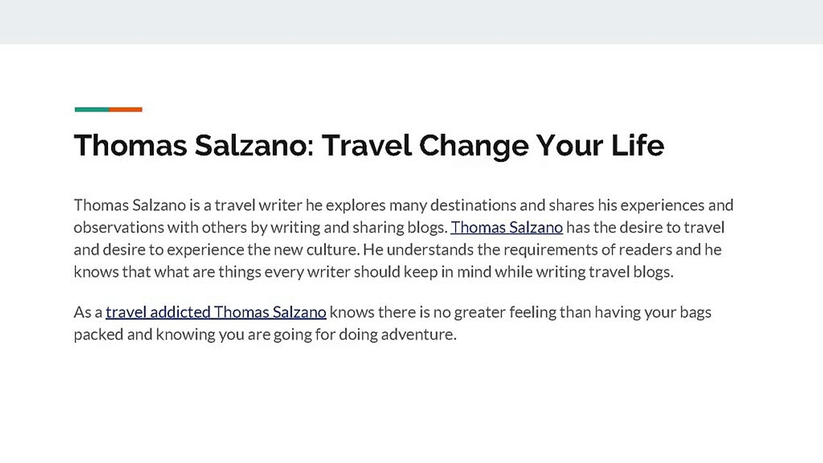
Task: Click the first paragraph's opening words Thomas Salzano
Action: (x=130, y=205)
